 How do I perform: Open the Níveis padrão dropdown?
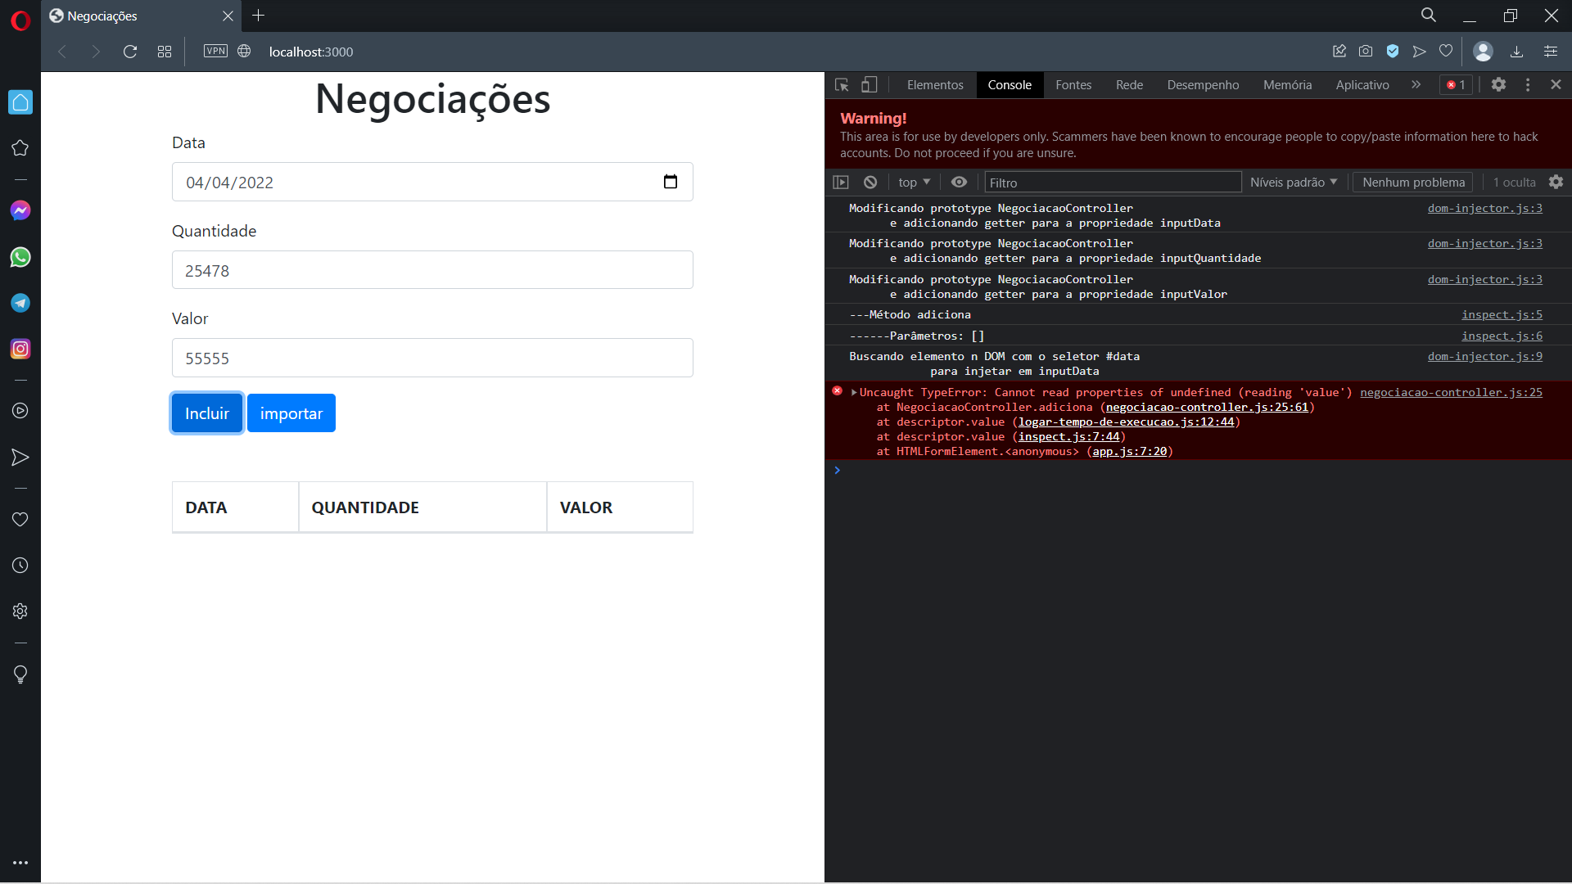click(1294, 182)
